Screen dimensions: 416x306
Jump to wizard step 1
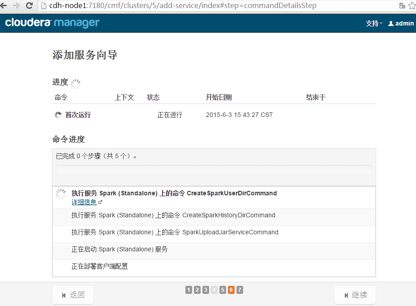tap(189, 290)
